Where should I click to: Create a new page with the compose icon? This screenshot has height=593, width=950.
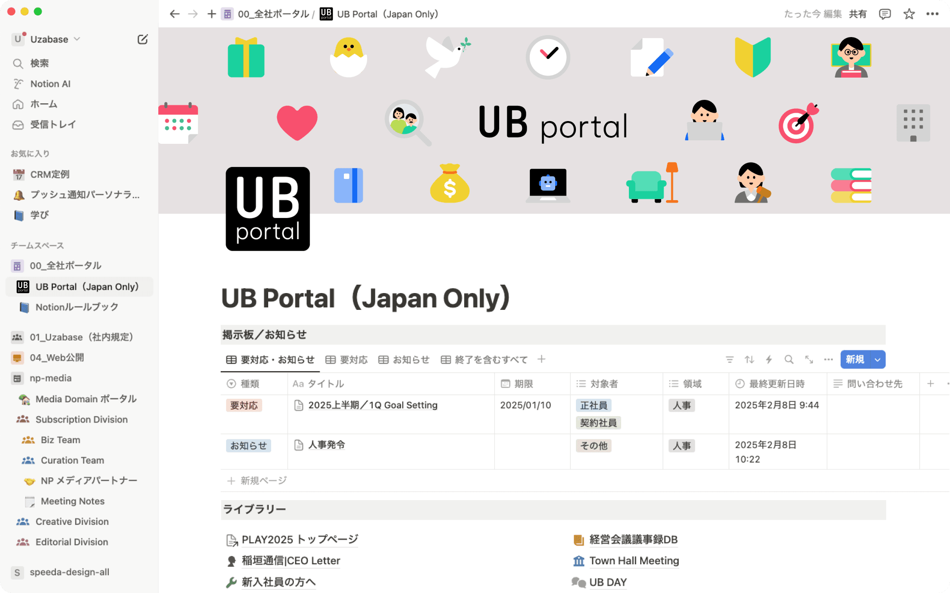(142, 39)
